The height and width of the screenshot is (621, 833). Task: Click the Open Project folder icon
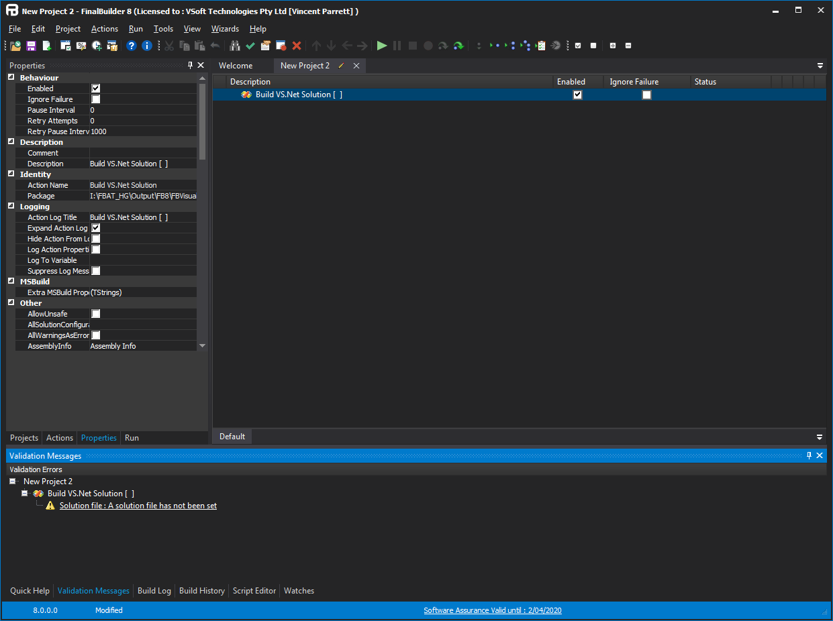click(x=15, y=46)
